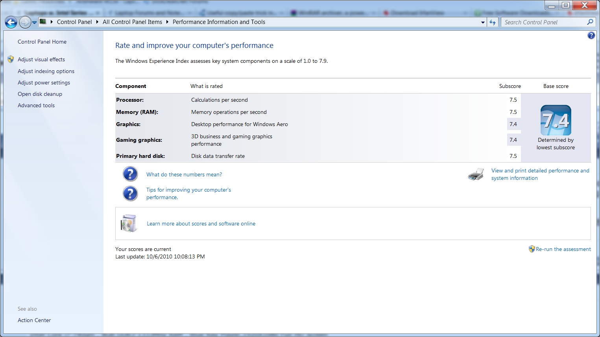600x337 pixels.
Task: Click the Base score column header
Action: click(556, 86)
